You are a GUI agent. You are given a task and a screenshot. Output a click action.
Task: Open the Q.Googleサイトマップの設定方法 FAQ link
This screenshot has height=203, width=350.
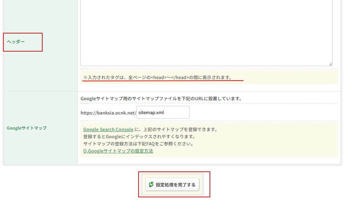click(118, 151)
